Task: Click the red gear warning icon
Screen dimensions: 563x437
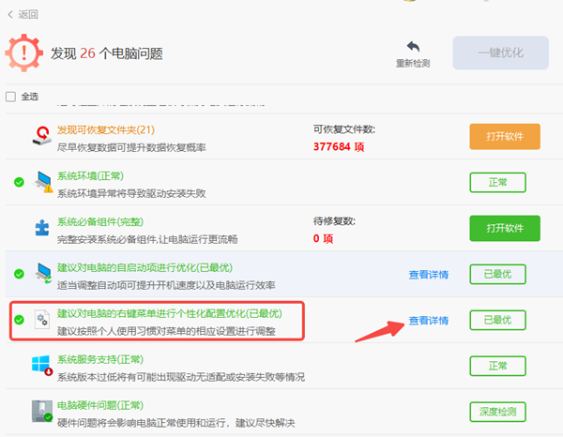Action: click(x=24, y=53)
